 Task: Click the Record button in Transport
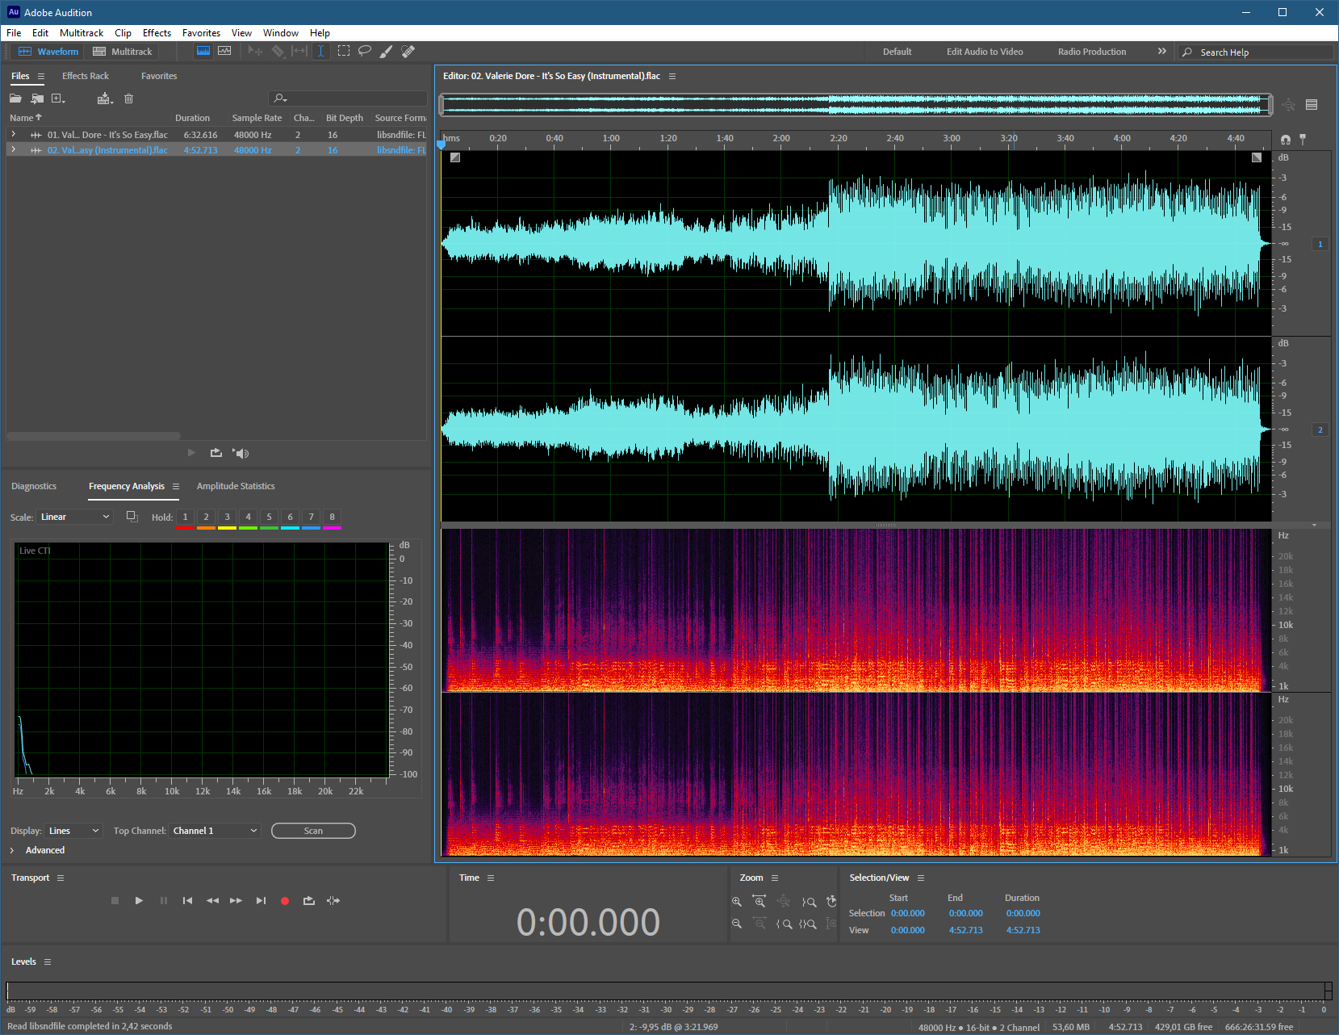285,901
